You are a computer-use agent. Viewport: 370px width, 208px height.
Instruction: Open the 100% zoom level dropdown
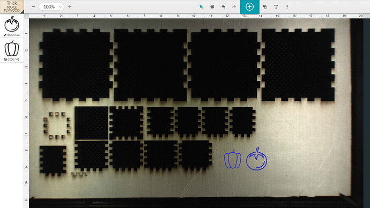coord(51,7)
